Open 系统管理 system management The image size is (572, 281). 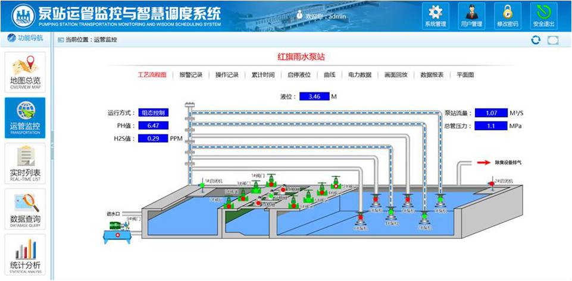point(436,16)
